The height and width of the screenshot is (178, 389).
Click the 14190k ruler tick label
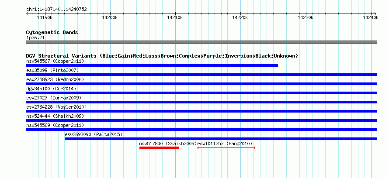[45, 17]
